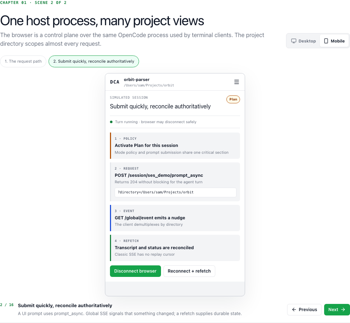
Task: Click 'The client demultiplexes by directory' text
Action: (149, 224)
